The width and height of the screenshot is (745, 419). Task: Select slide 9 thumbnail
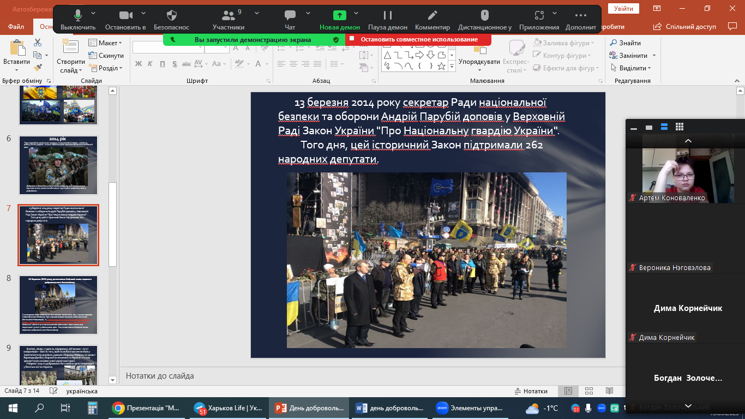click(x=58, y=365)
